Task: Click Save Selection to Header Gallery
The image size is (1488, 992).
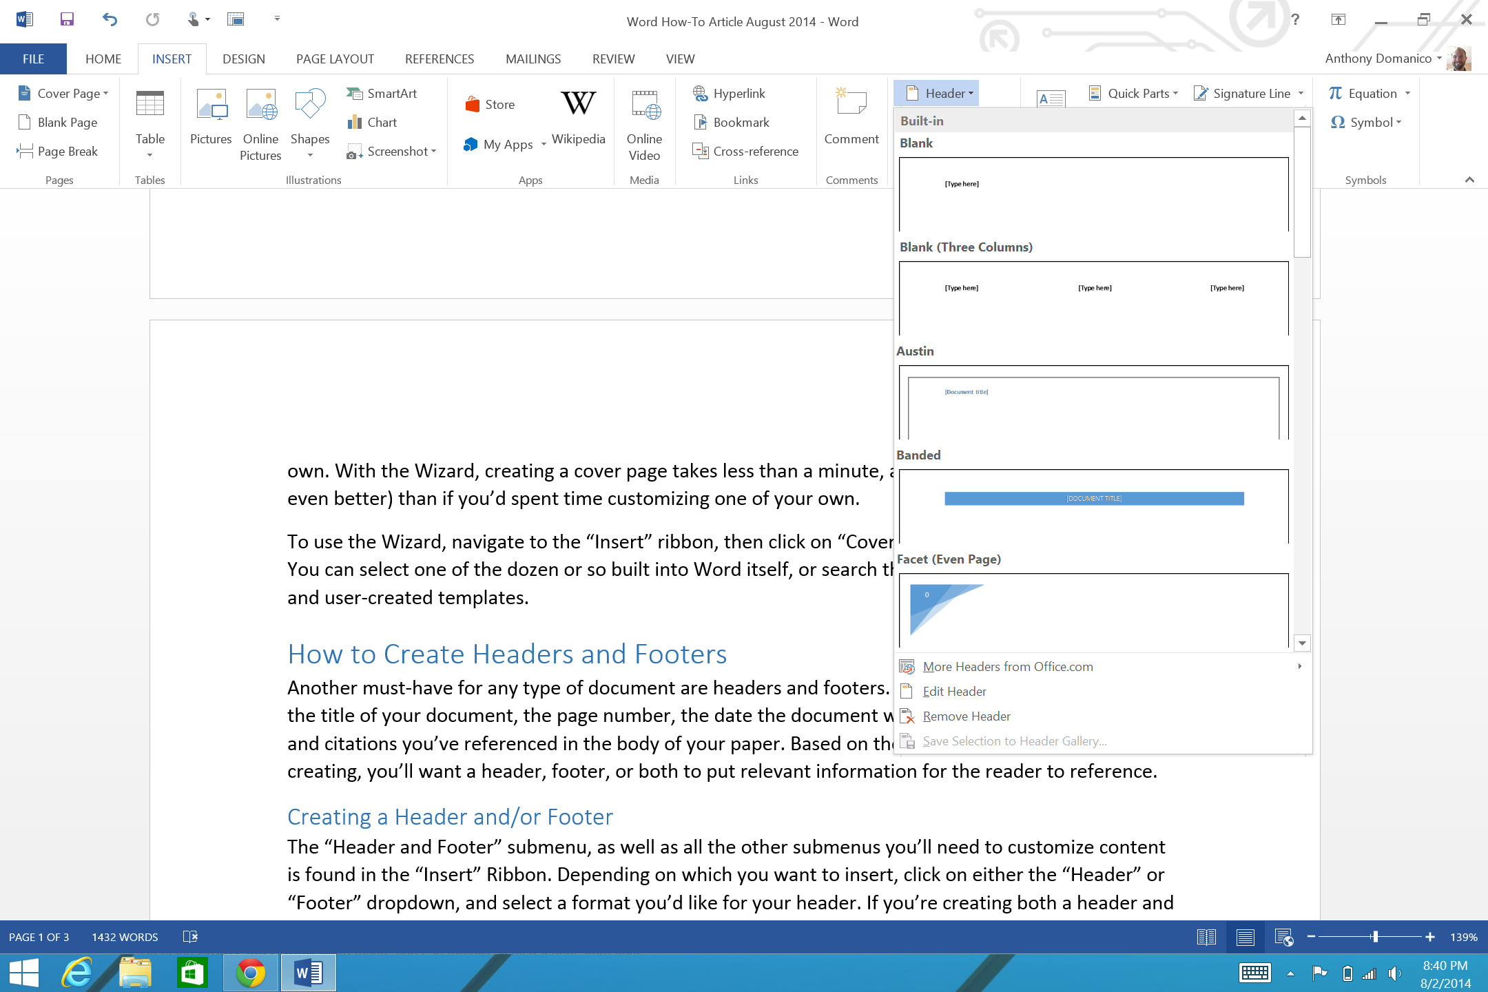Action: 1013,741
